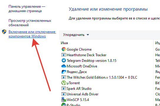Click the µTorrent green icon
160x106 pixels.
(64, 83)
